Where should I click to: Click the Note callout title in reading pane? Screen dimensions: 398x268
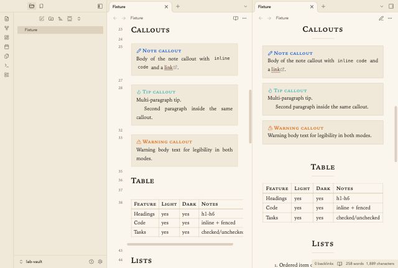(293, 53)
